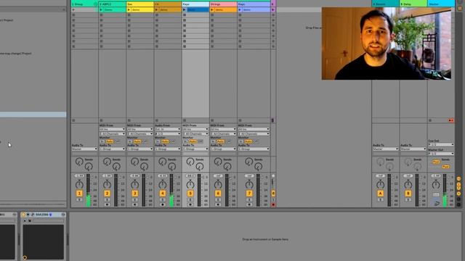Select the Master track header
465x261 pixels.
point(441,4)
